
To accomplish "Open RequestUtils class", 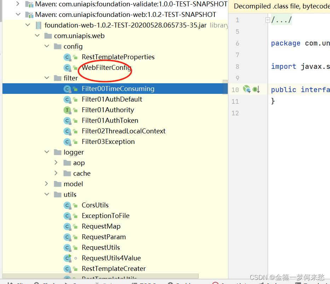I will coord(101,247).
